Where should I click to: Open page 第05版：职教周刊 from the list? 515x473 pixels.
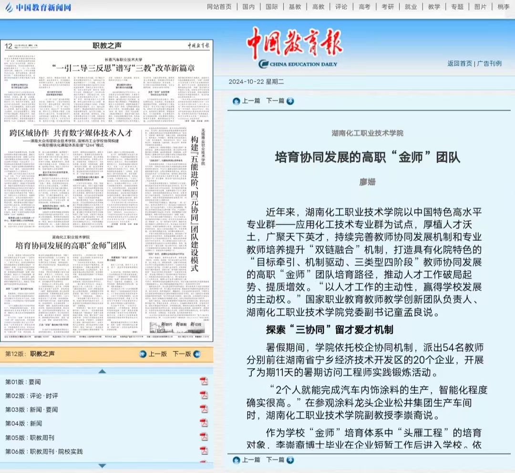point(30,437)
